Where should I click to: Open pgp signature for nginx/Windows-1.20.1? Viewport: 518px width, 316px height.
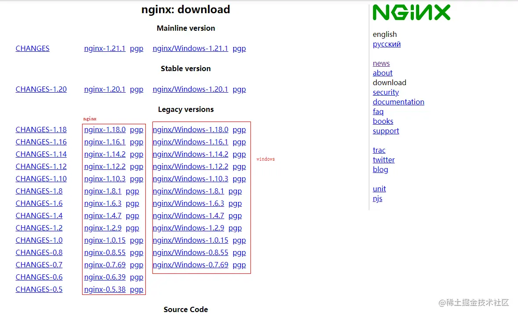click(x=239, y=90)
